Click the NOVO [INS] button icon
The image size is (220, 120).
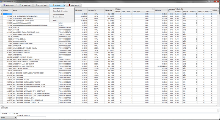pyautogui.click(x=4, y=5)
